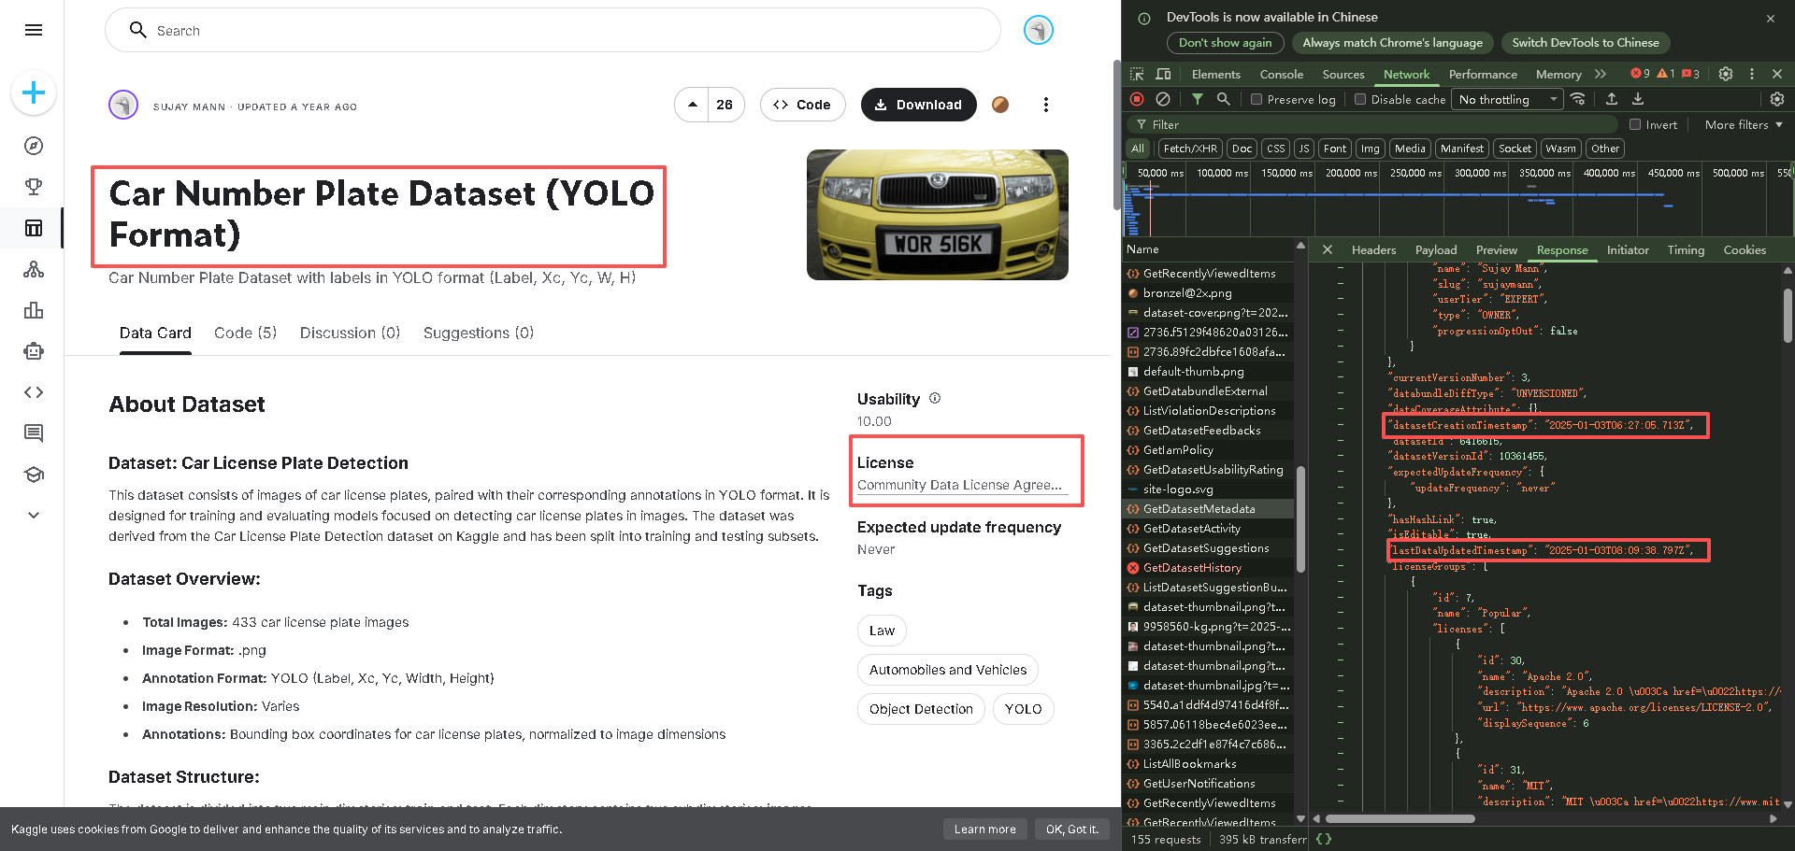Screen dimensions: 1795x851
Task: Open the No throttling dropdown
Action: coord(1507,99)
